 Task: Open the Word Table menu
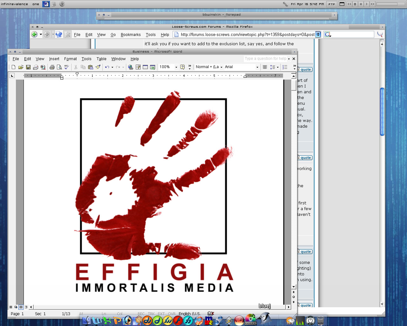(101, 59)
